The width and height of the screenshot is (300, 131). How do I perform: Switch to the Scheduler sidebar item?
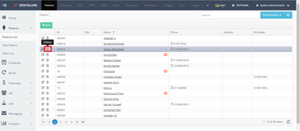click(x=15, y=63)
